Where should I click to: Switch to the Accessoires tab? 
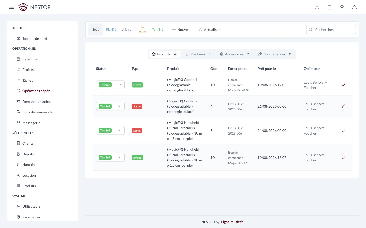pos(234,54)
